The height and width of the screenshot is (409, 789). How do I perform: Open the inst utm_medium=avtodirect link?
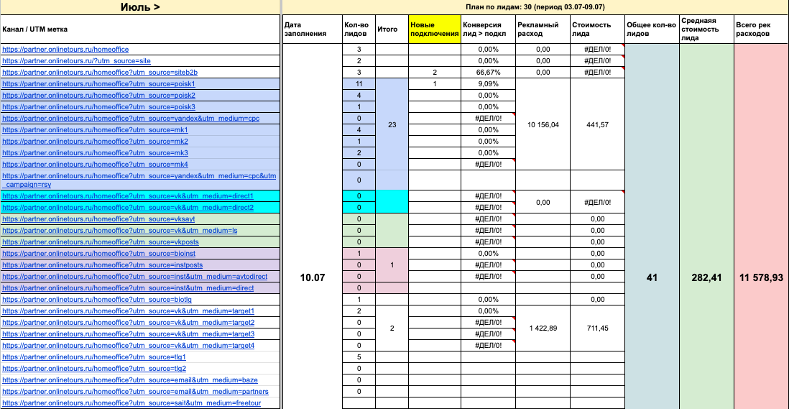(x=133, y=277)
